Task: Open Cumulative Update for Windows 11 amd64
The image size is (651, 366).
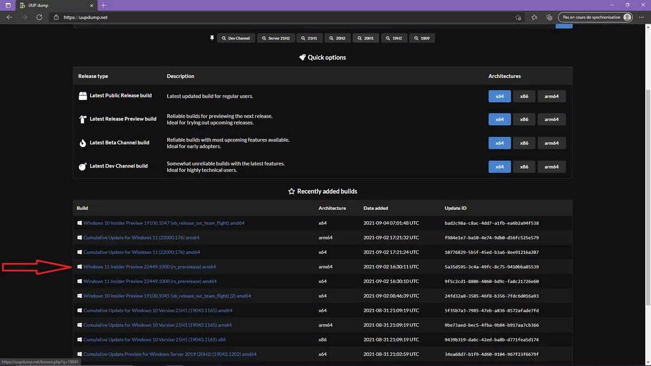Action: [141, 252]
